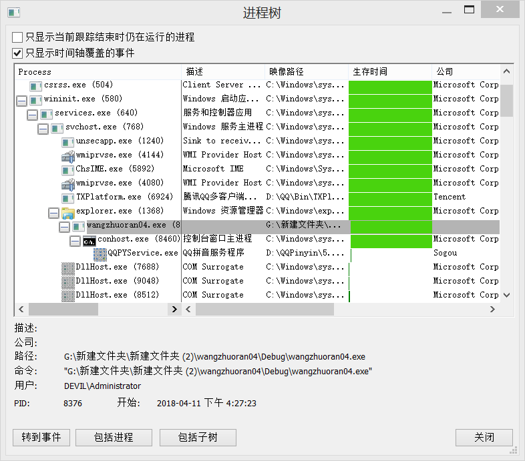Click the wmiprvse.exe (4144) icon
The image size is (525, 461).
click(68, 156)
